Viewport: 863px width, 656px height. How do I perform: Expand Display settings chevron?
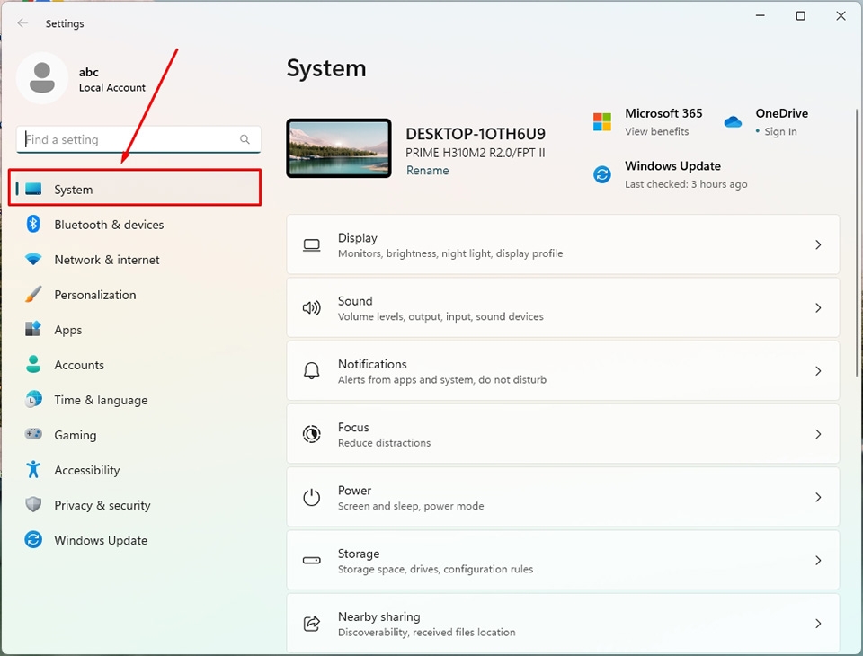[818, 245]
